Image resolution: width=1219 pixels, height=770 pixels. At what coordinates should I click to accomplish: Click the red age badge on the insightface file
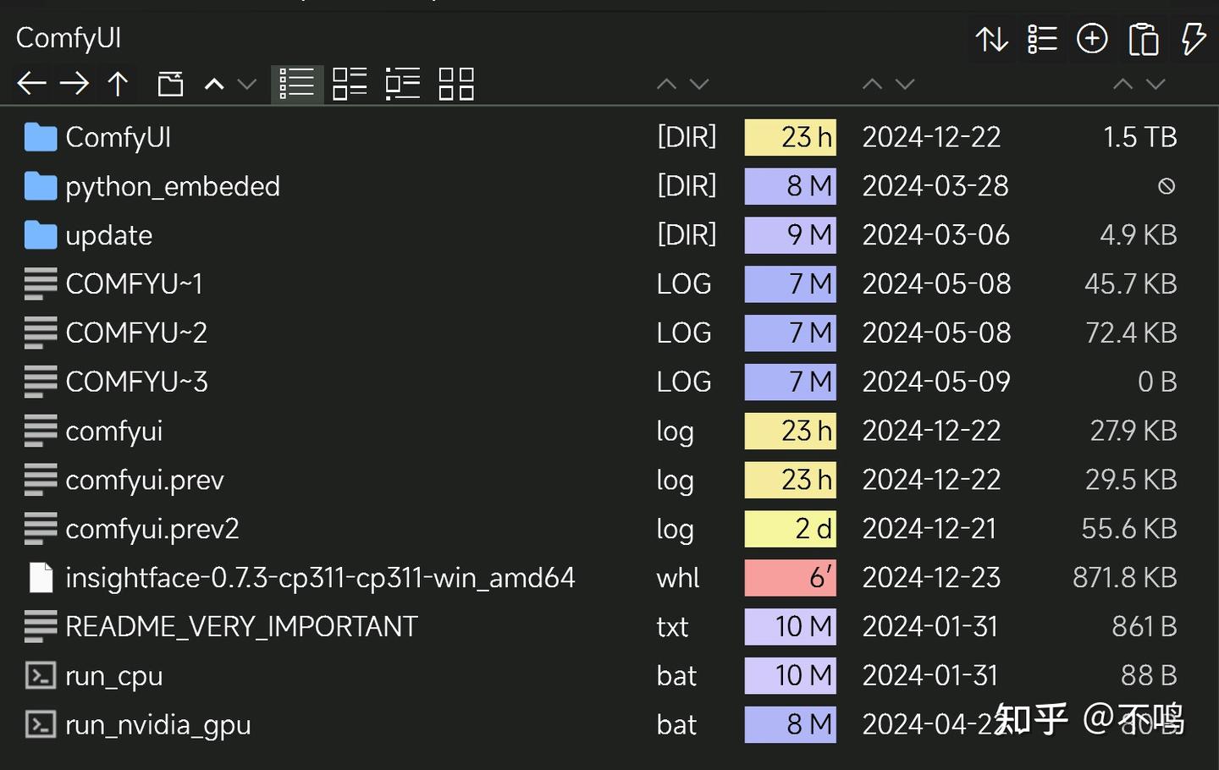pyautogui.click(x=790, y=577)
